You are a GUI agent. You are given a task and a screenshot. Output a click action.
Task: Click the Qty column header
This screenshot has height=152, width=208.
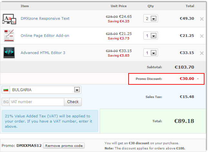click(151, 6)
